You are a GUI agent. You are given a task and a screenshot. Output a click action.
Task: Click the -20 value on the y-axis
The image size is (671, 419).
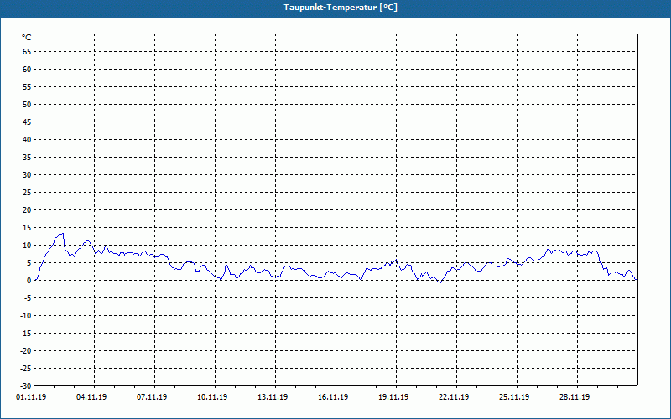click(x=26, y=350)
